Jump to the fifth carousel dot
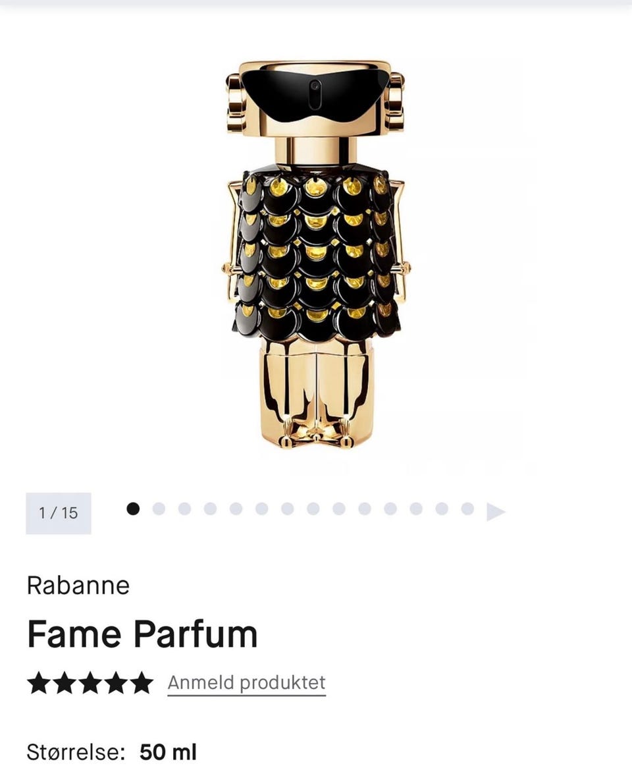This screenshot has height=774, width=632. 236,509
